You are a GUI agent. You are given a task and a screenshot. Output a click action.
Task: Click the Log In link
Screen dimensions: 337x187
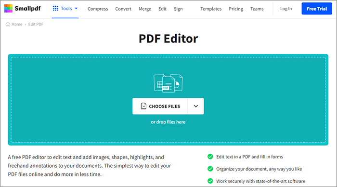click(286, 9)
